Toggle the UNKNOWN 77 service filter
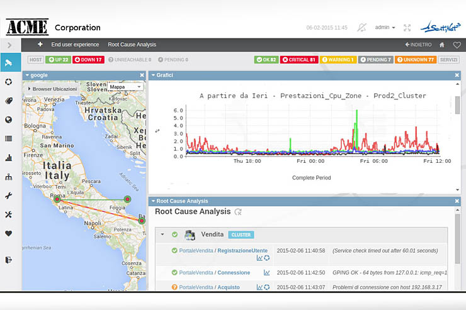This screenshot has height=310, width=466. pos(416,60)
